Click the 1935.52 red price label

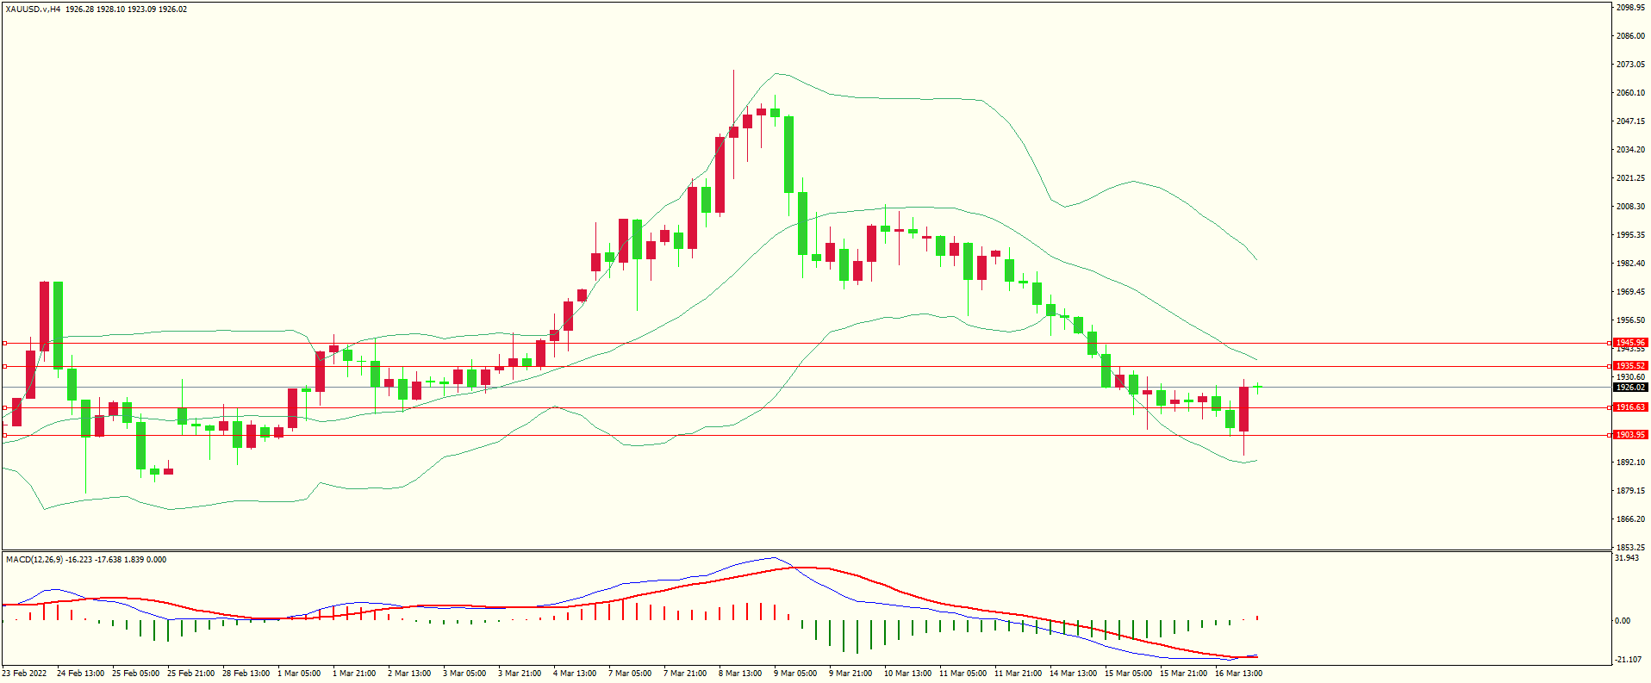(1630, 366)
